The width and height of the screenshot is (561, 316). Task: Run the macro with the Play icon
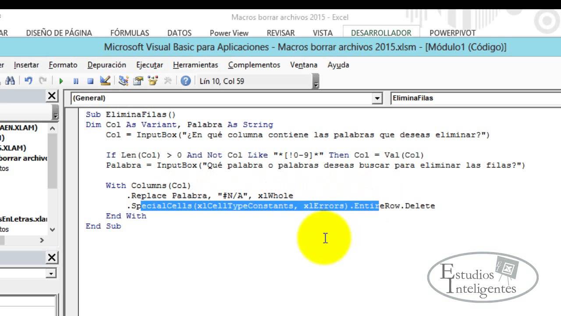click(61, 81)
